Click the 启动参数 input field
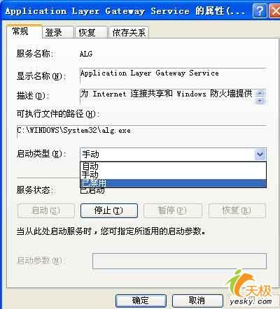Screen dimensions: 280x309 [x=179, y=261]
